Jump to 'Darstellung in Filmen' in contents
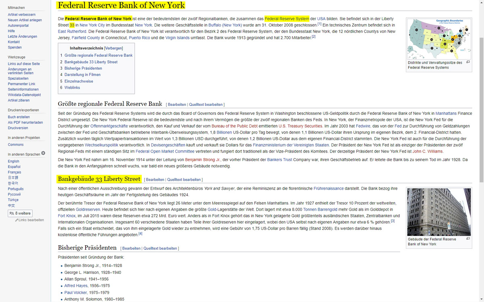 82,75
